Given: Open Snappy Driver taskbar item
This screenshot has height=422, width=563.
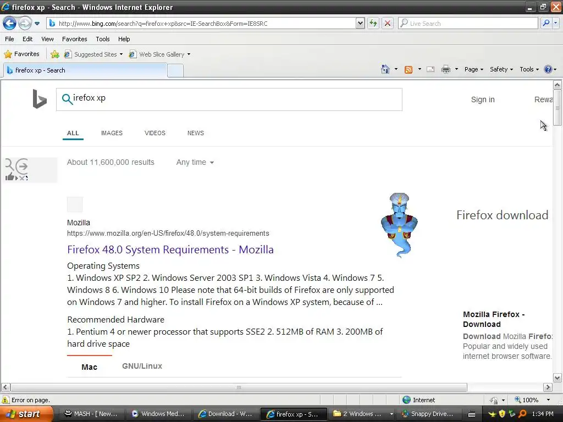Looking at the screenshot, I should coord(427,414).
